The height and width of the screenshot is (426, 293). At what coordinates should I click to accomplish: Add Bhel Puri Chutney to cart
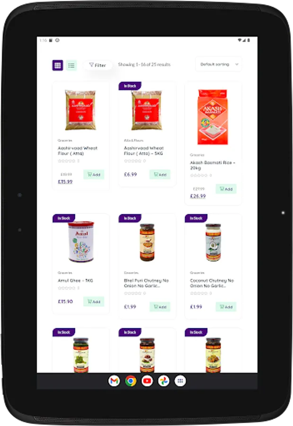click(x=160, y=307)
